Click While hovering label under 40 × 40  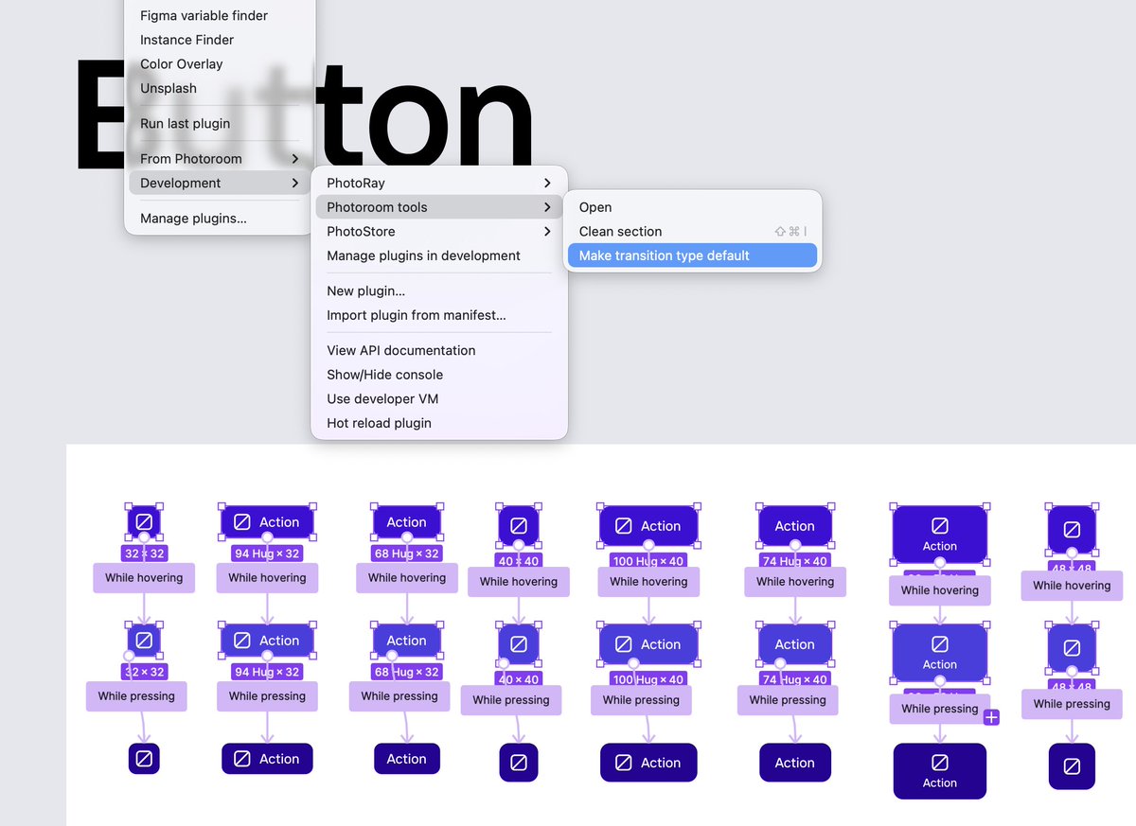tap(519, 582)
